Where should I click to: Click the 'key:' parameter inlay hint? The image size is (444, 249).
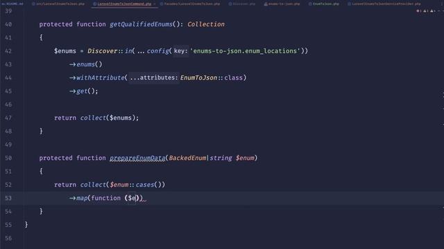click(x=180, y=51)
